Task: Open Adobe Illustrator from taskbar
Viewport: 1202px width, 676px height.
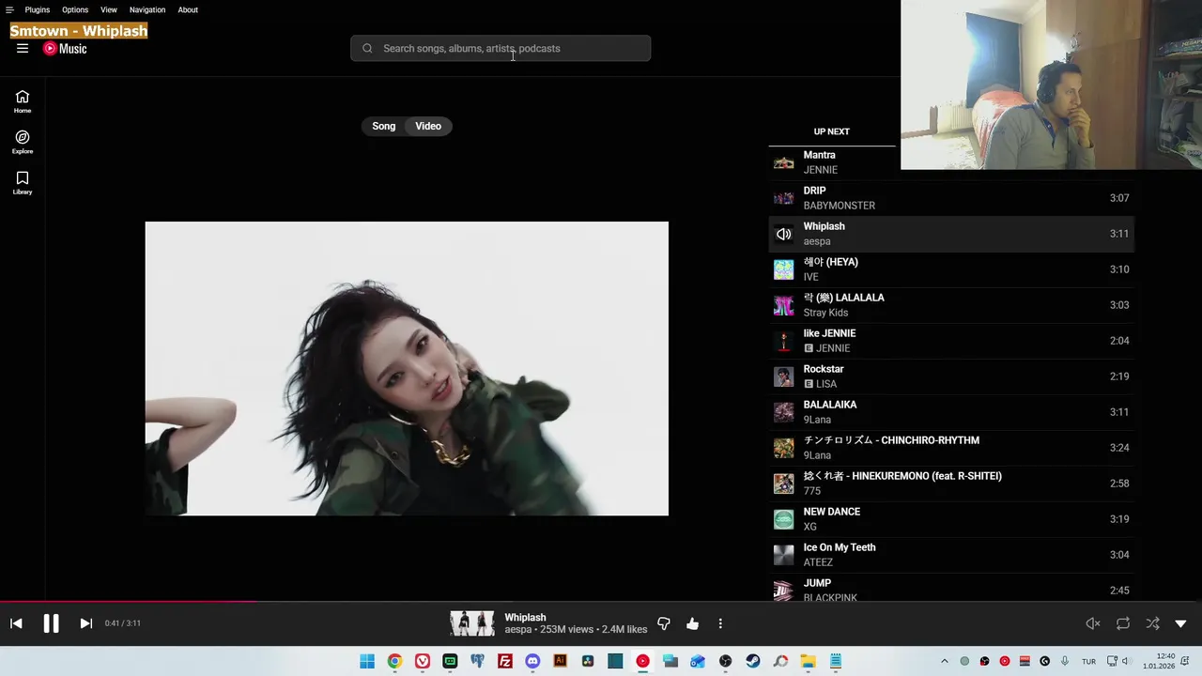Action: point(561,661)
